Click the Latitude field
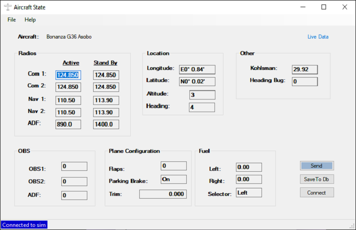The width and height of the screenshot is (356, 230). pyautogui.click(x=197, y=81)
